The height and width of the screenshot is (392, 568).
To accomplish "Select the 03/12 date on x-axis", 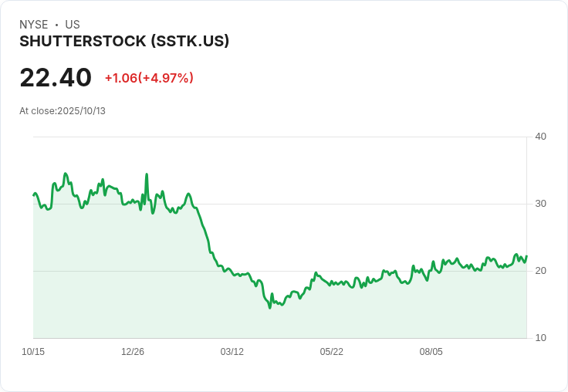I will click(232, 352).
